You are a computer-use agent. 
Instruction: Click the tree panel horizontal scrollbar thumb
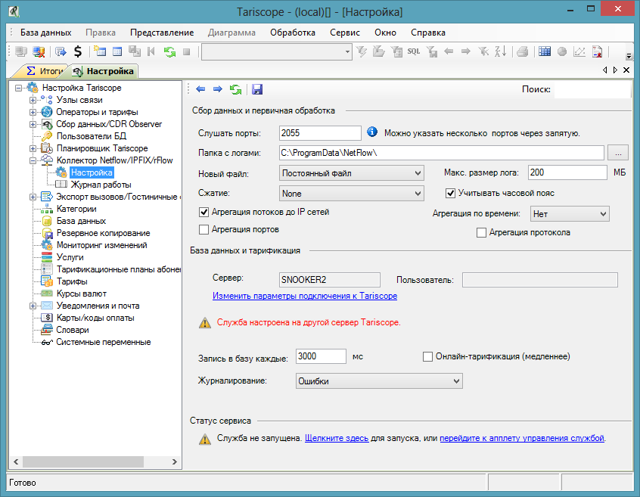[83, 462]
